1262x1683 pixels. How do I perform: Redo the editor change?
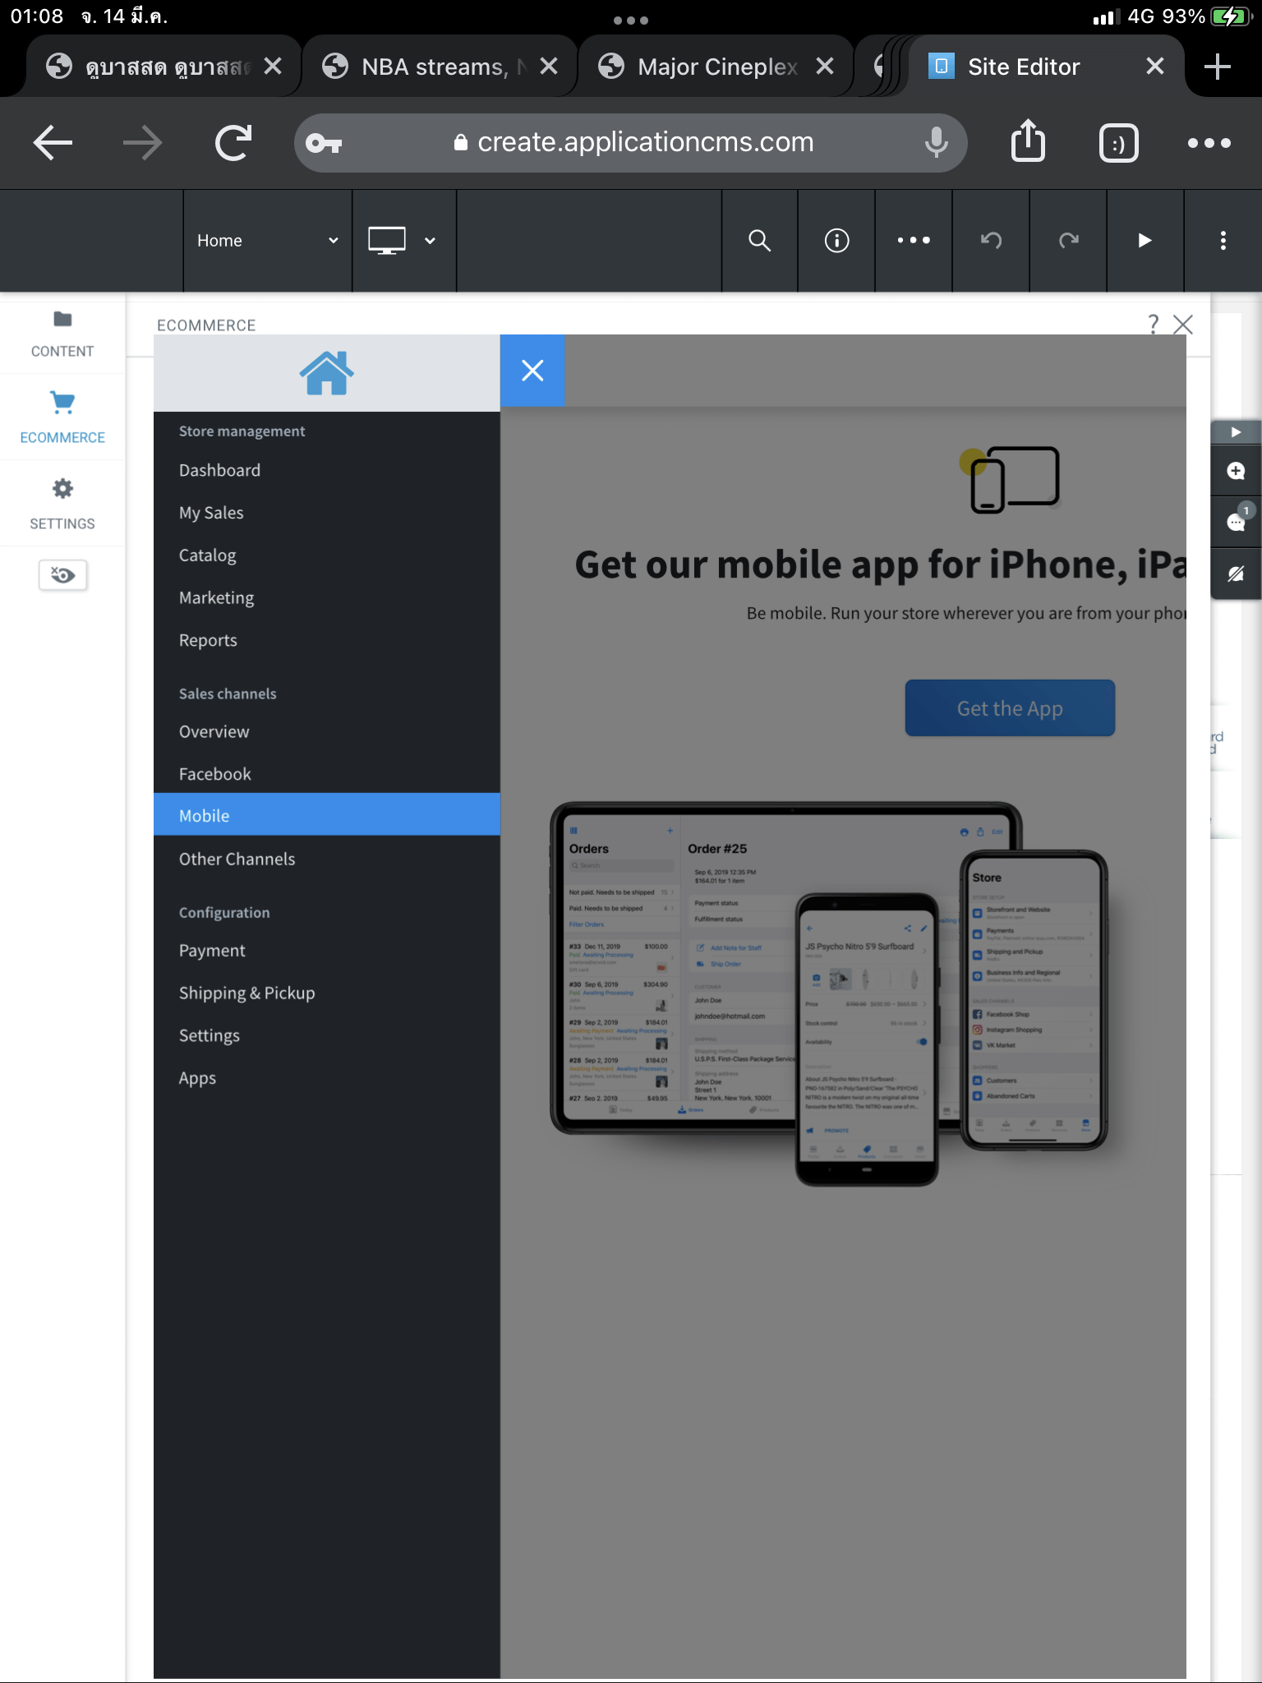[1068, 241]
